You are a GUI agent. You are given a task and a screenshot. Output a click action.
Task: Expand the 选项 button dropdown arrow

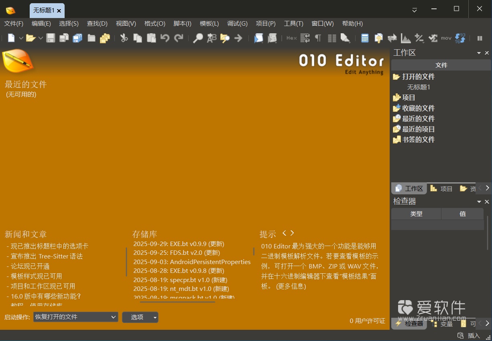pyautogui.click(x=155, y=317)
